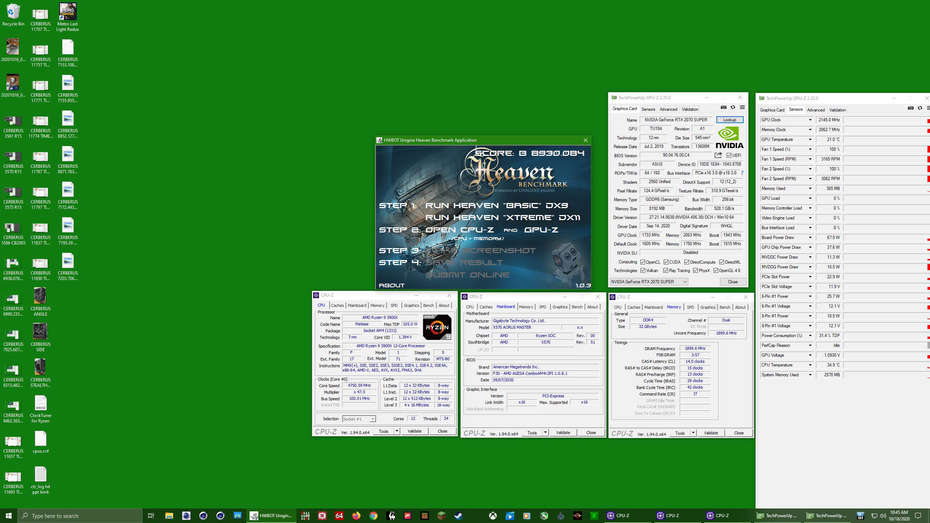Click the NVIDIA logo in GPU-Z

click(x=729, y=137)
